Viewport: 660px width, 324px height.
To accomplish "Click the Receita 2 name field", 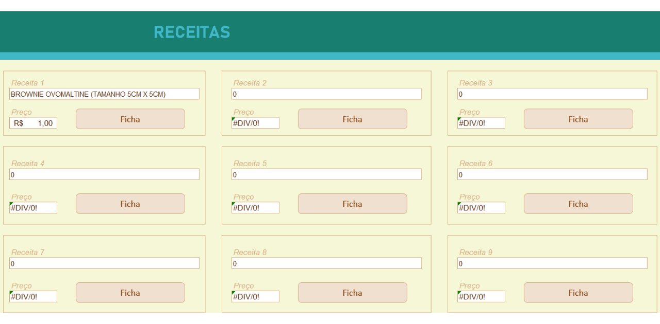I will point(326,94).
